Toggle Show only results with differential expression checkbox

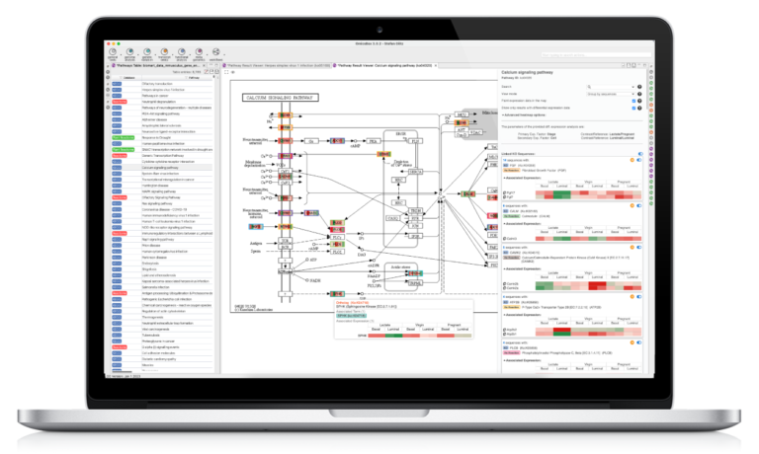[633, 108]
